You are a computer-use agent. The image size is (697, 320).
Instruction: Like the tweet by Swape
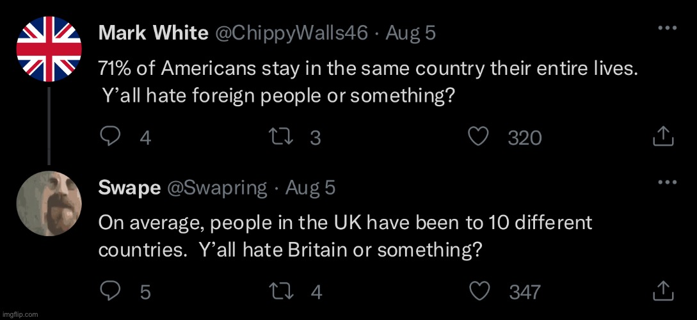[x=479, y=291]
